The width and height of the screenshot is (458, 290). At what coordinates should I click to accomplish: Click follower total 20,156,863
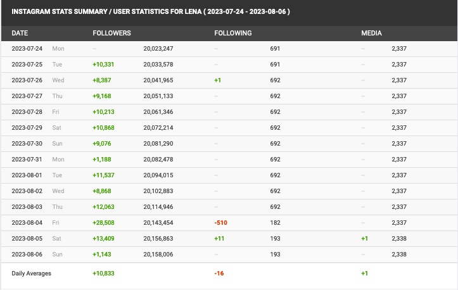pos(158,238)
